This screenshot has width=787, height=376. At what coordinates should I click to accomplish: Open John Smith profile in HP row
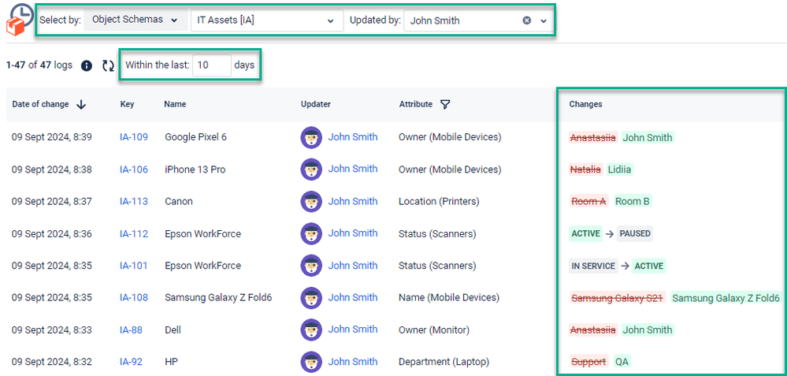tap(353, 362)
